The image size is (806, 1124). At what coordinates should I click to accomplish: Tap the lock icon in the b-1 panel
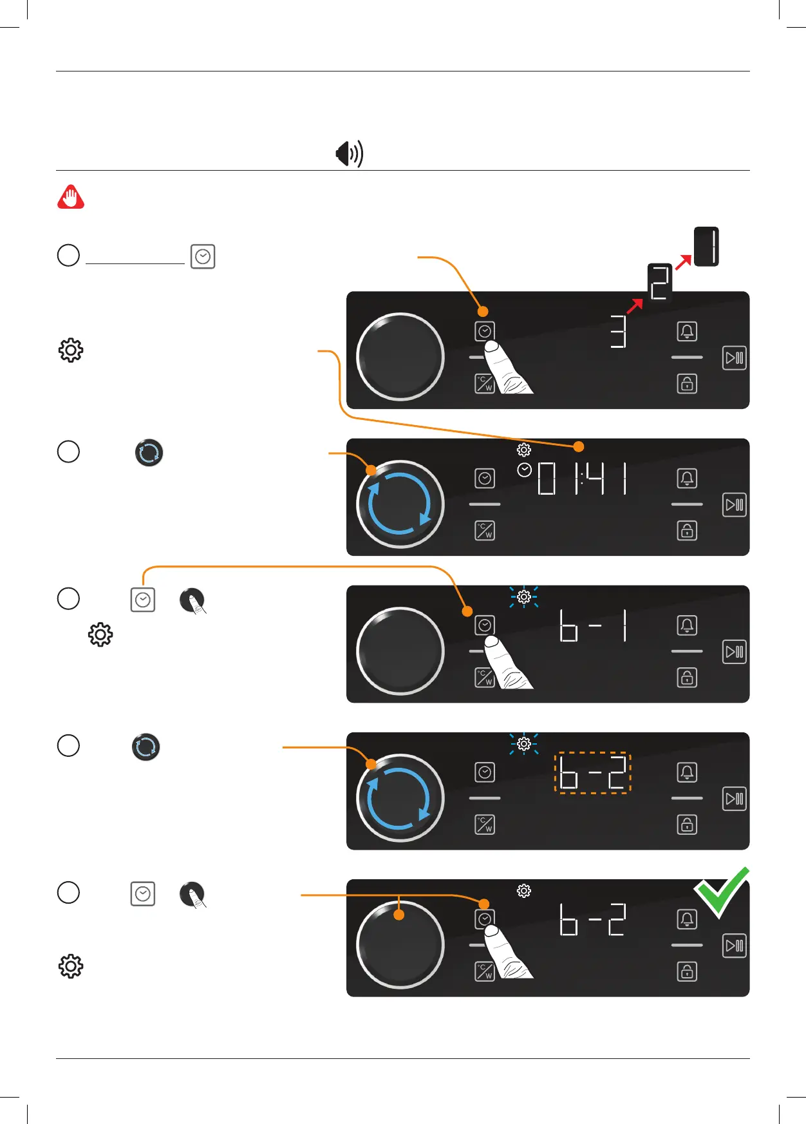[x=687, y=678]
